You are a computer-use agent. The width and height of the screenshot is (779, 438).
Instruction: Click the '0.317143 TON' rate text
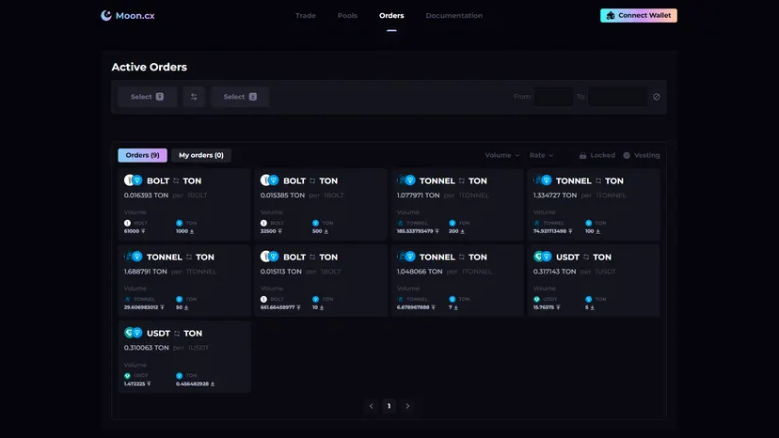click(x=555, y=271)
